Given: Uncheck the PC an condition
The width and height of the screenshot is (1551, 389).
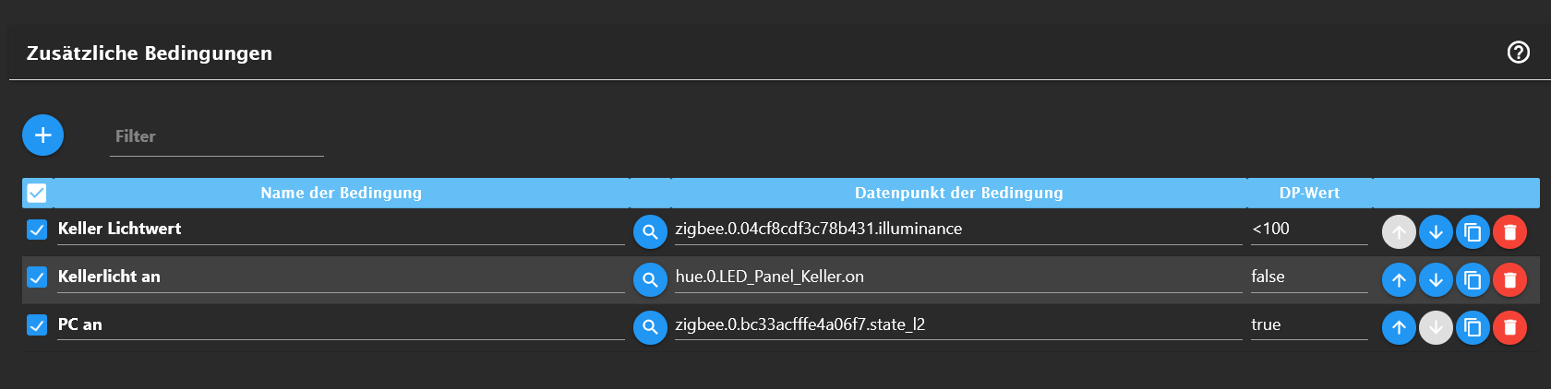Looking at the screenshot, I should coord(37,324).
